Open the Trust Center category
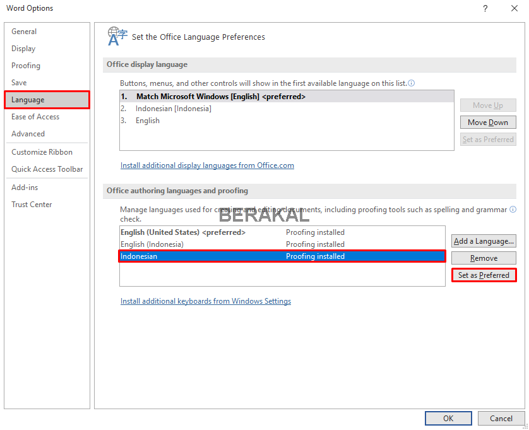529x430 pixels. 47,205
